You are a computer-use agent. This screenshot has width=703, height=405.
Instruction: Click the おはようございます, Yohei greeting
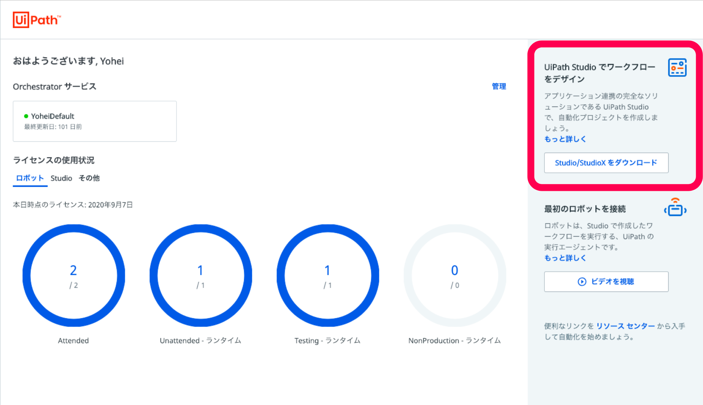click(68, 61)
